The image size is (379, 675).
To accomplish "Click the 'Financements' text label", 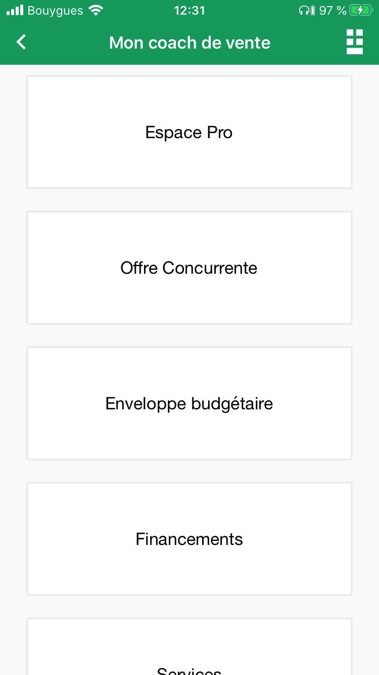I will click(x=189, y=539).
